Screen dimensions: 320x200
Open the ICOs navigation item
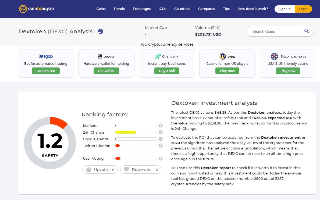tap(162, 9)
